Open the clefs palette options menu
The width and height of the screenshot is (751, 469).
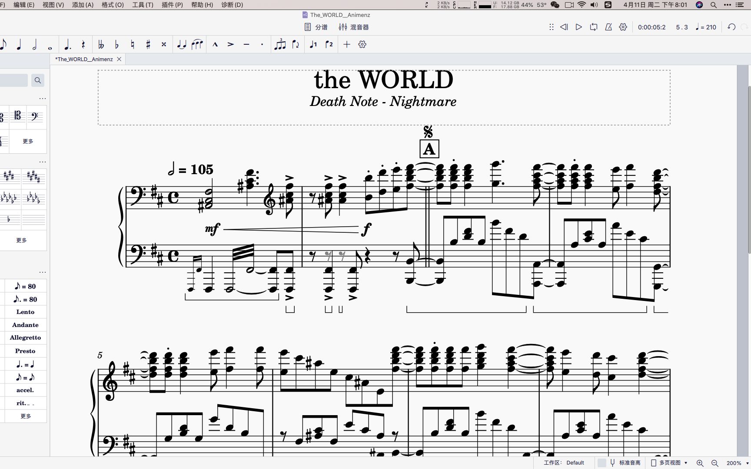coord(43,99)
